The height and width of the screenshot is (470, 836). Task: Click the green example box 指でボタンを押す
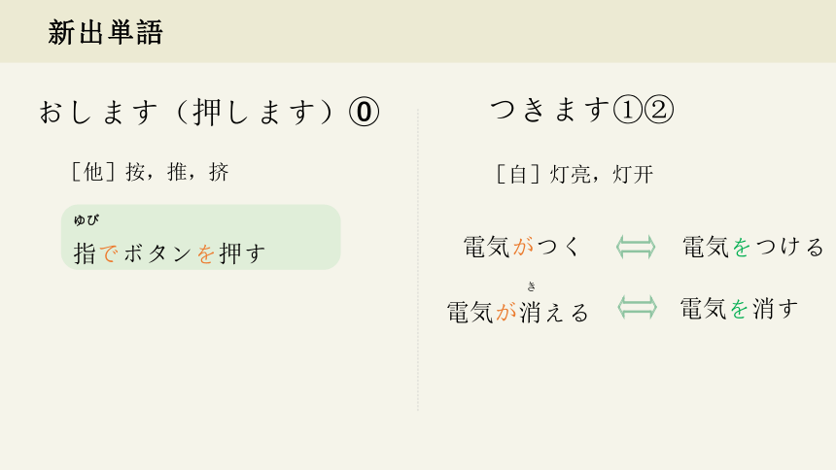click(201, 237)
